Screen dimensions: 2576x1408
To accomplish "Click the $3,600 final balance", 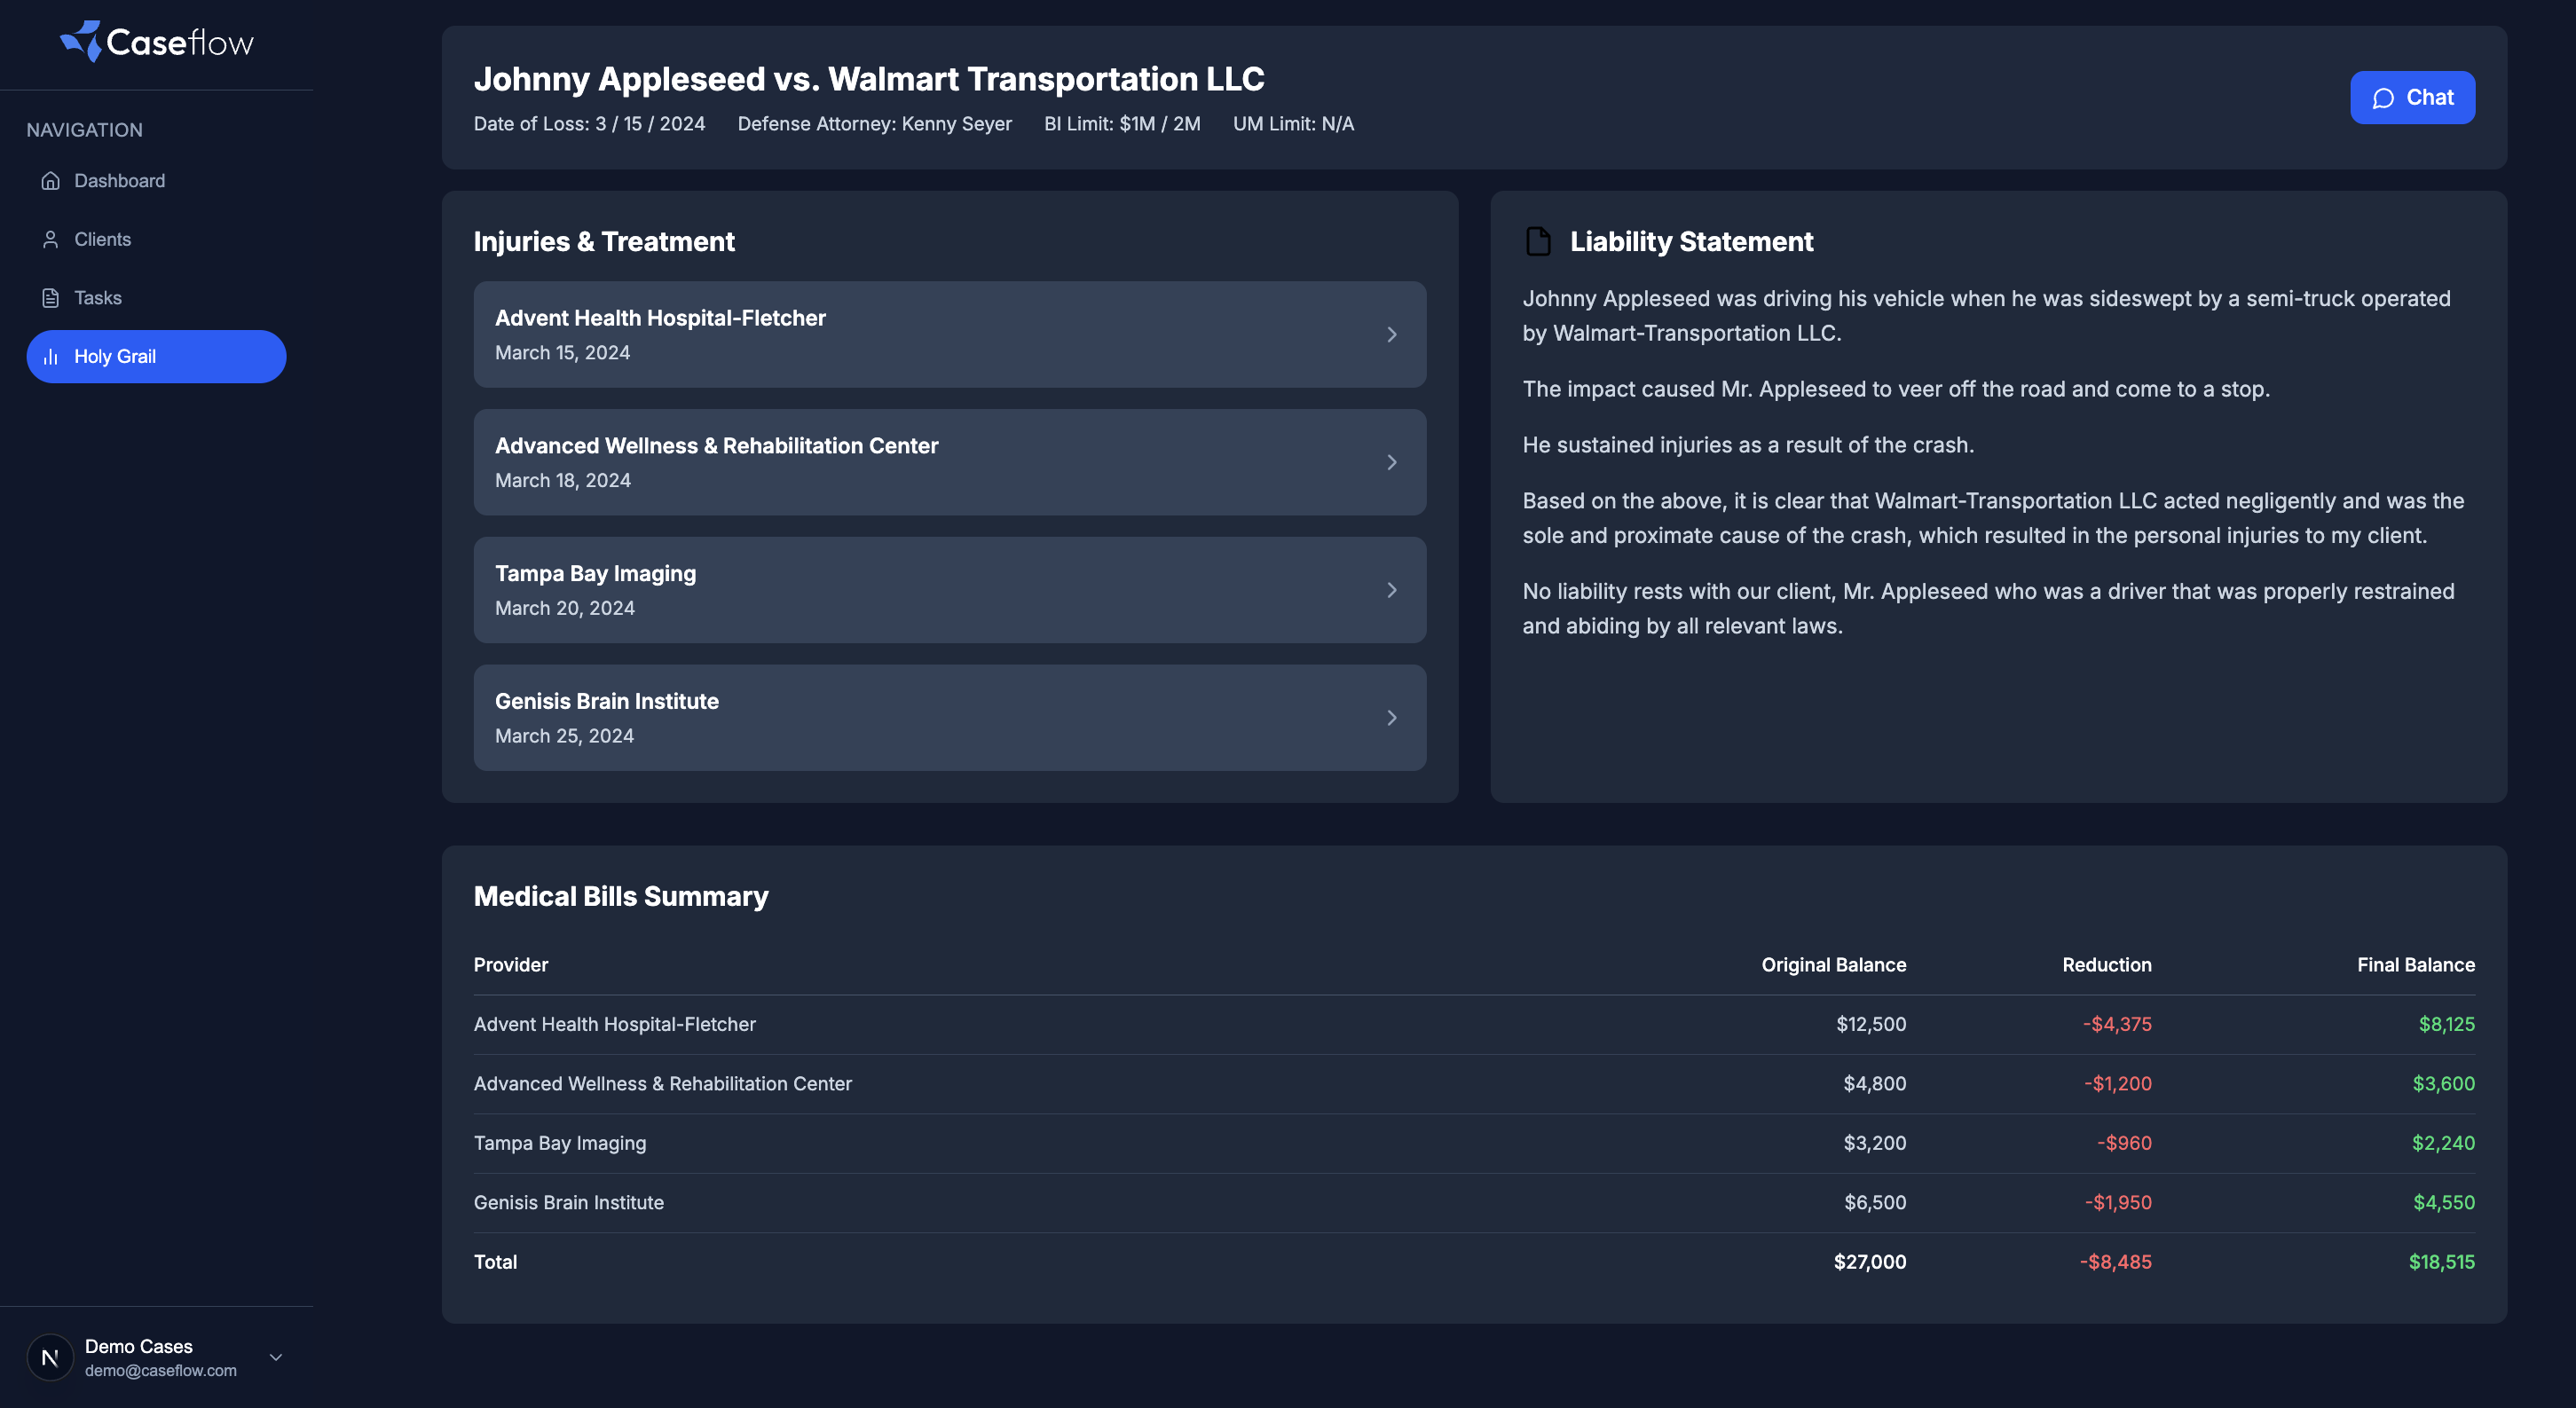I will coord(2443,1084).
